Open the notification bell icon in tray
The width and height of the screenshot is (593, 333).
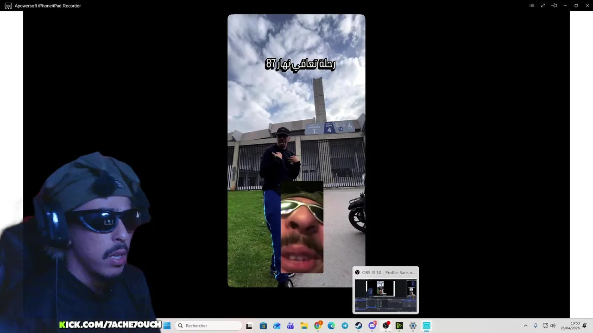[585, 326]
